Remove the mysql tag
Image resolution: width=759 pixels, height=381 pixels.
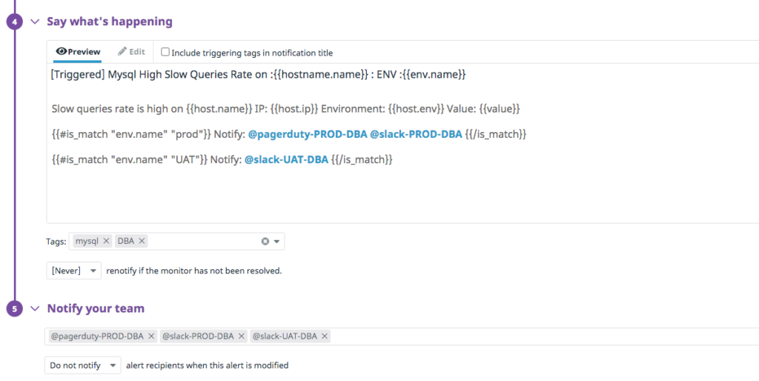pyautogui.click(x=106, y=241)
